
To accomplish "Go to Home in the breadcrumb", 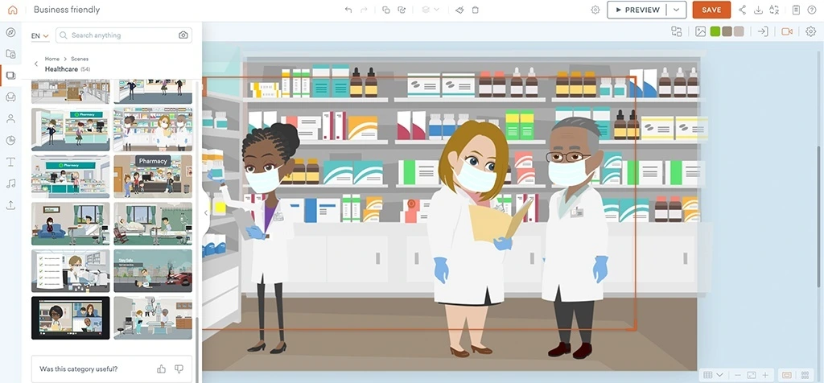I will tap(52, 59).
